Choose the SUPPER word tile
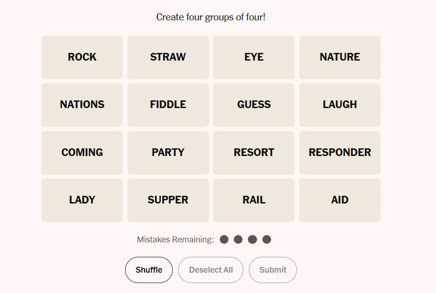 tap(168, 200)
